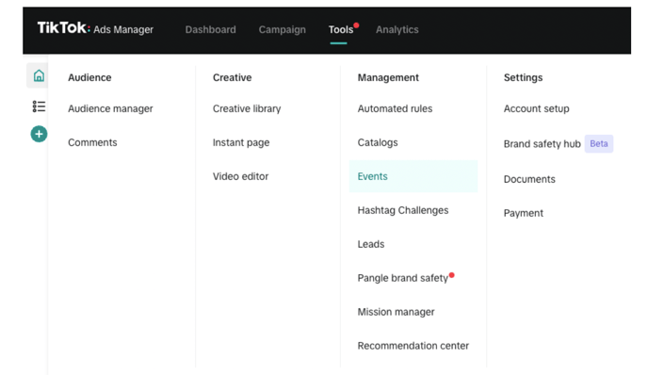The height and width of the screenshot is (375, 648).
Task: Open Account setup
Action: pos(537,108)
